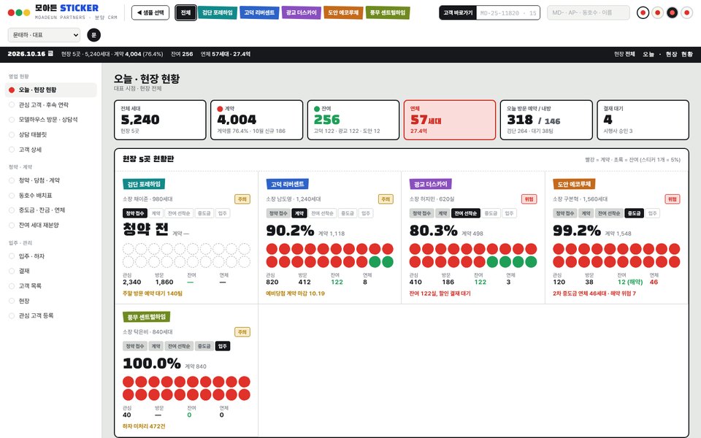Open the 연체 57세대 summary card
The image size is (701, 438).
(450, 120)
